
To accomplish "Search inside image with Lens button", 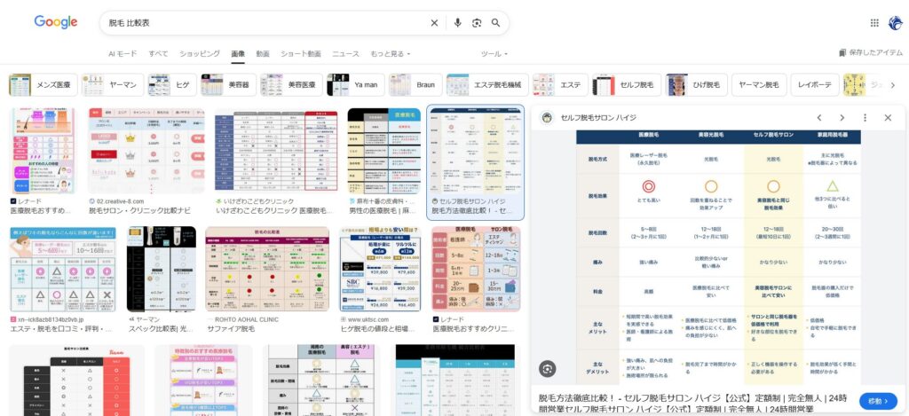I will point(548,368).
